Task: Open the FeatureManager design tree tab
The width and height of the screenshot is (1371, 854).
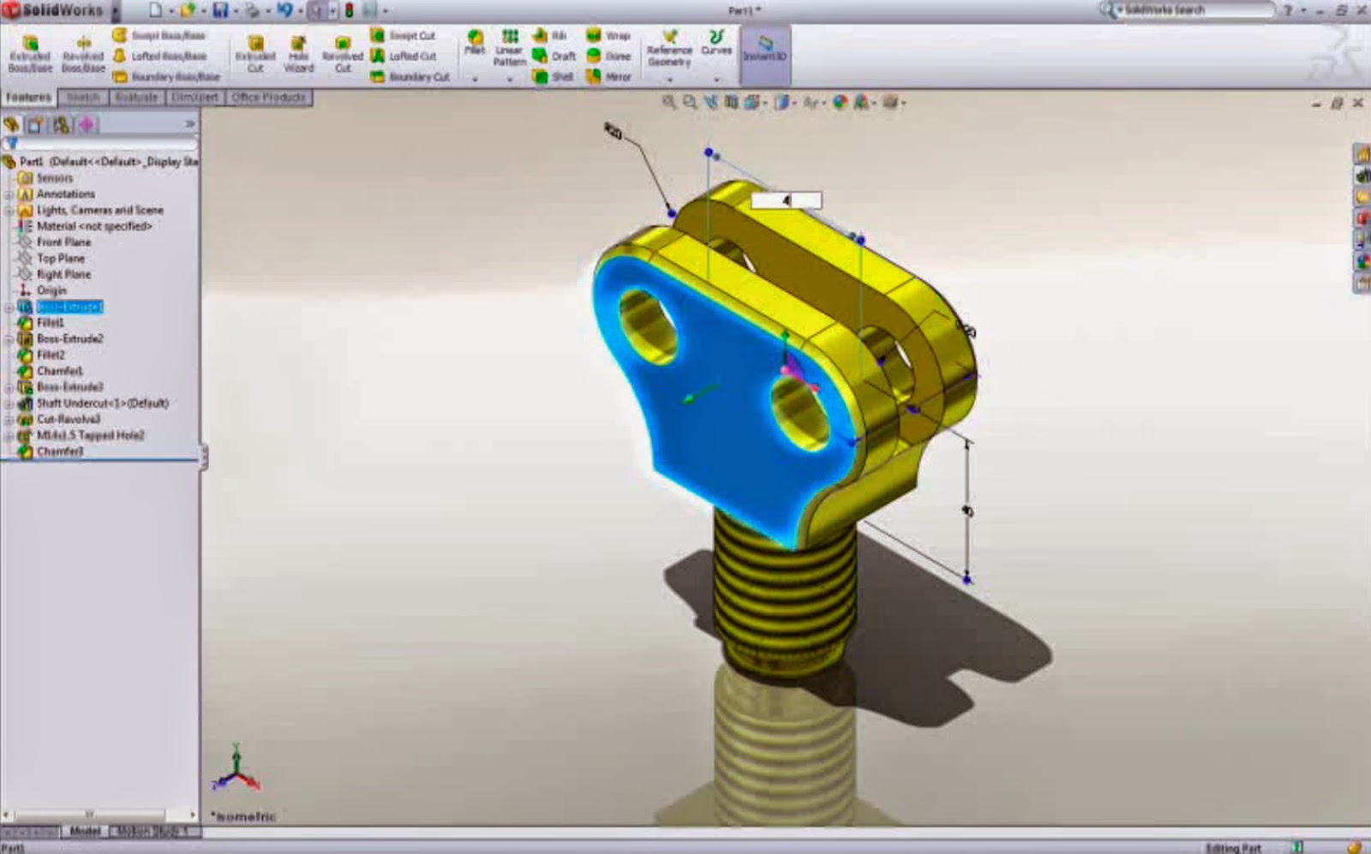Action: pos(12,125)
